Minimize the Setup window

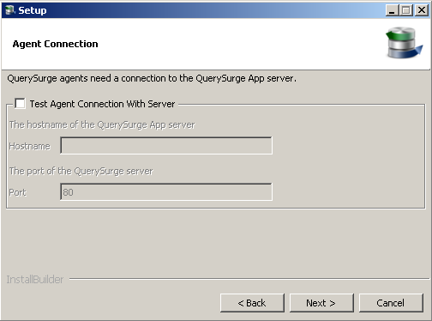[392, 10]
